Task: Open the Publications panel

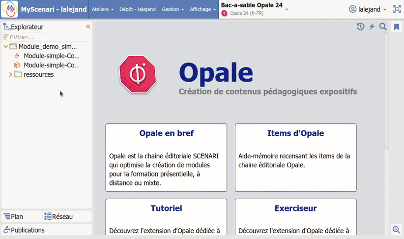Action: coord(47,230)
